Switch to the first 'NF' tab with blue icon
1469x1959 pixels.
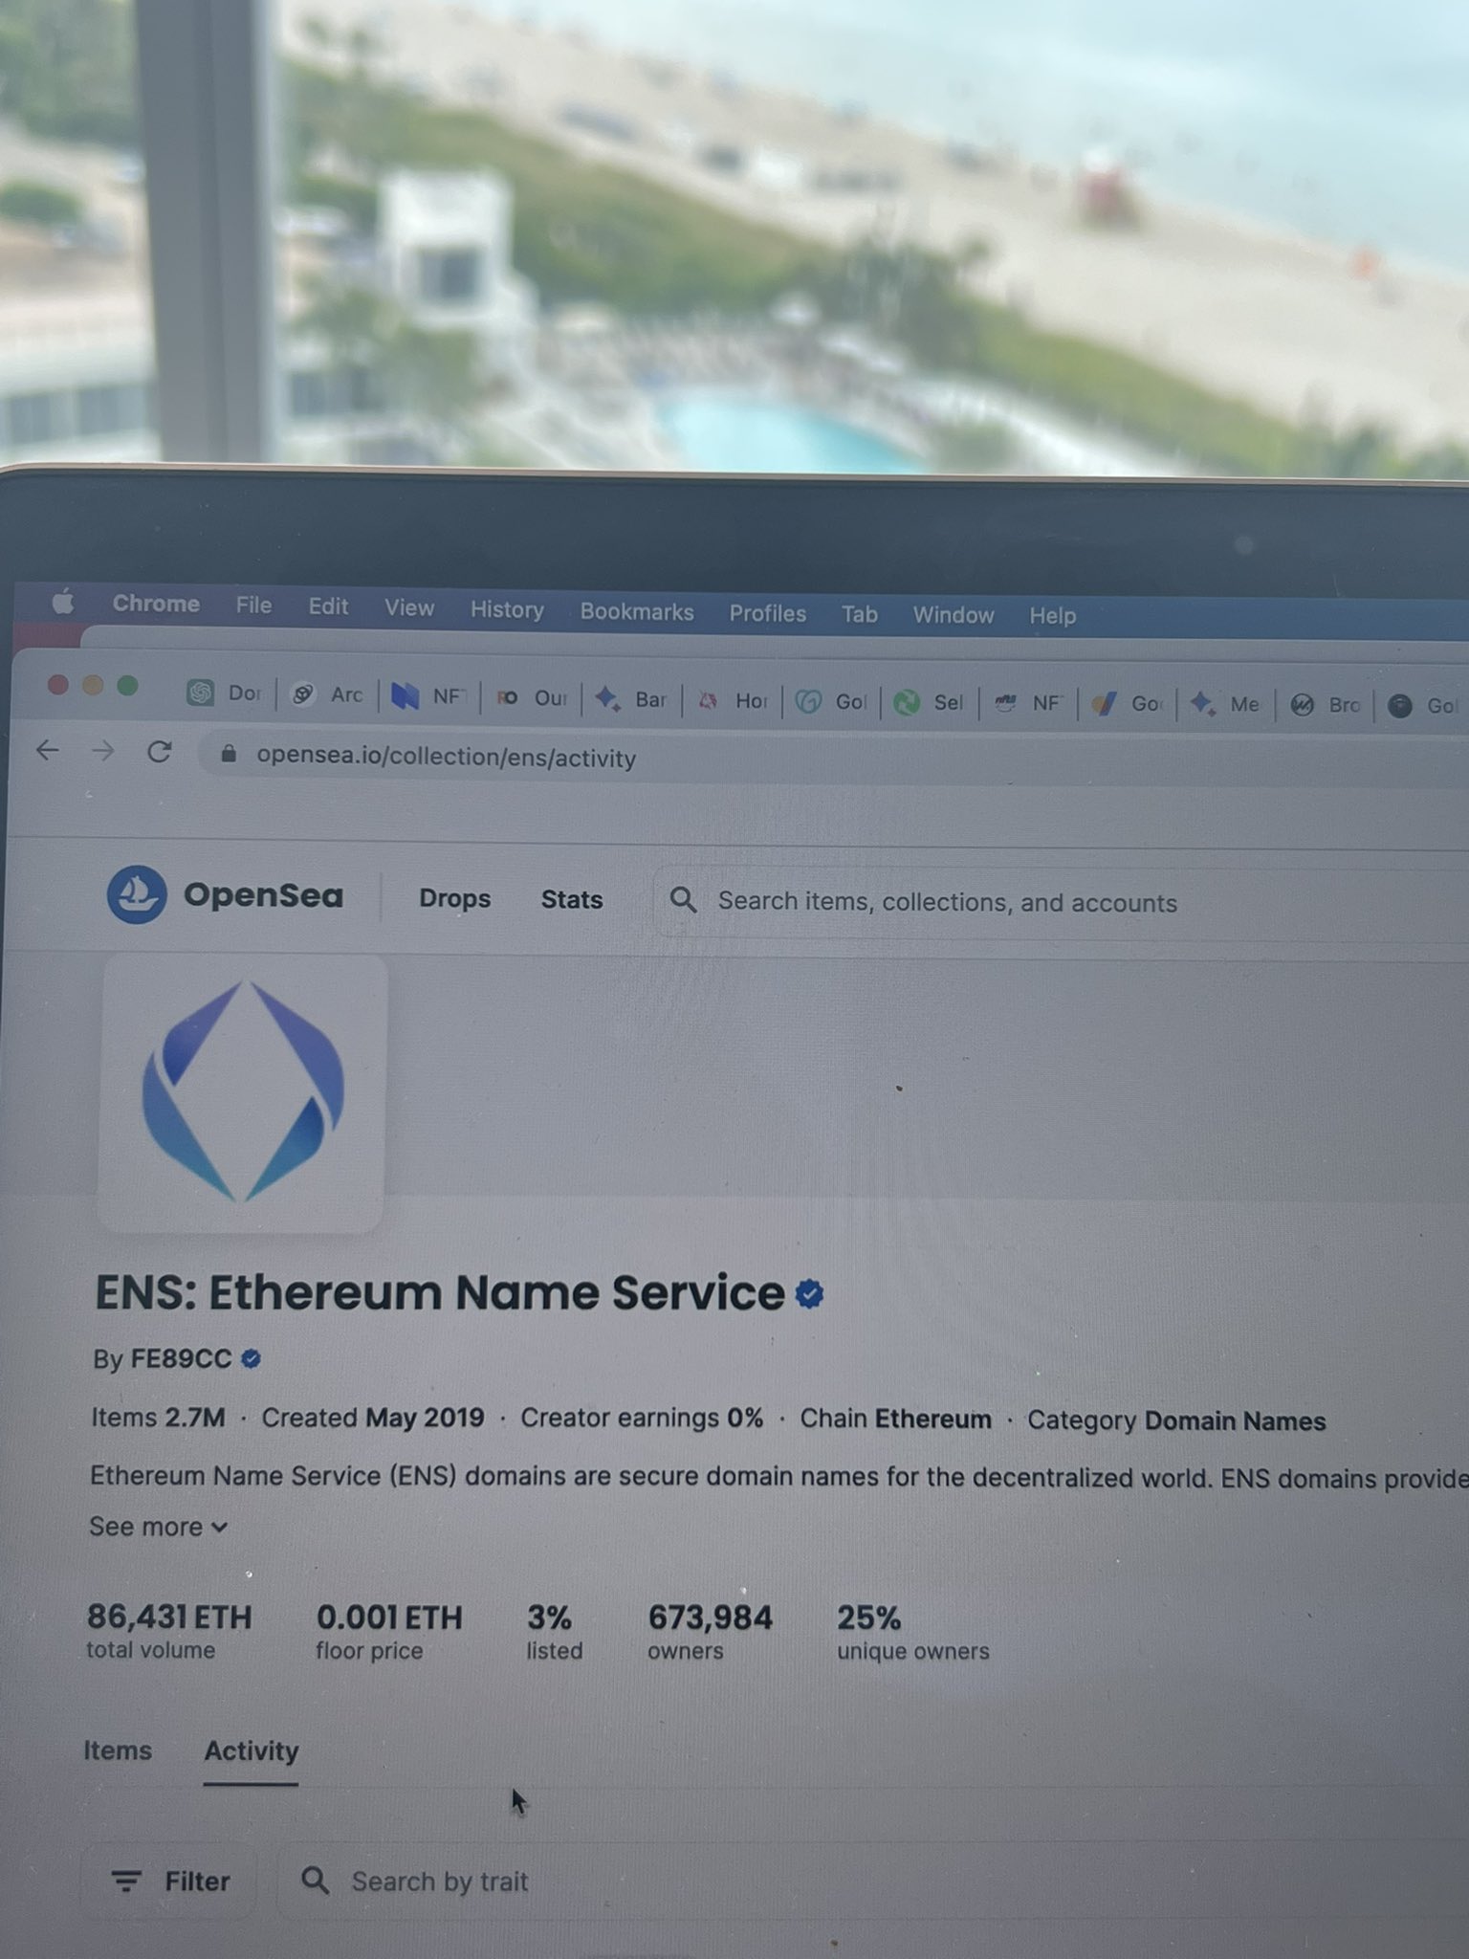tap(429, 696)
